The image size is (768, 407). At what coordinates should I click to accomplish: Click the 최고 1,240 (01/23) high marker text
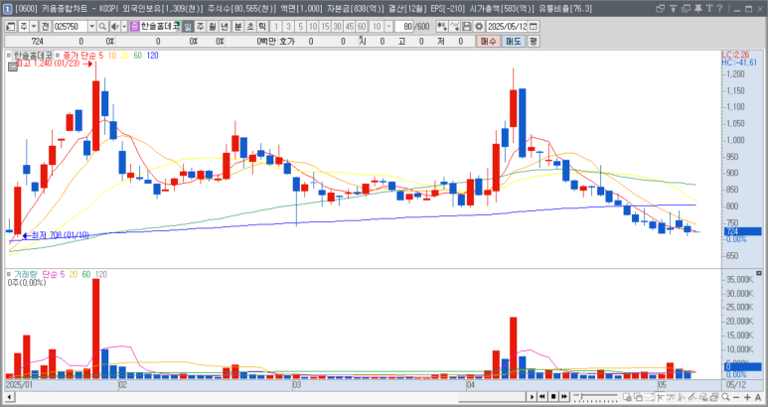(48, 64)
